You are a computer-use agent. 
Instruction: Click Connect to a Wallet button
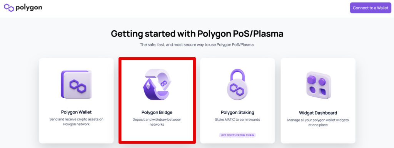[x=371, y=8]
